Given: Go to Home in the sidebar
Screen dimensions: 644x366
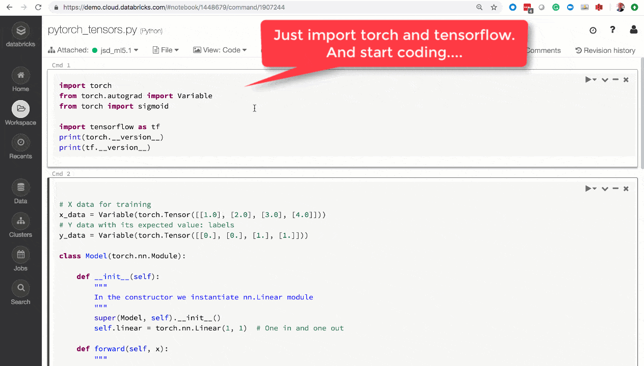Looking at the screenshot, I should tap(20, 80).
